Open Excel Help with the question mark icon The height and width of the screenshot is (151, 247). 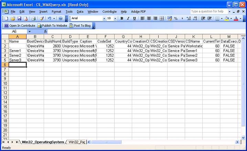[61, 19]
